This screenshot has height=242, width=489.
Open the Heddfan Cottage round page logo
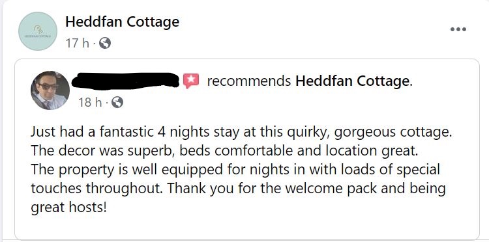38,31
